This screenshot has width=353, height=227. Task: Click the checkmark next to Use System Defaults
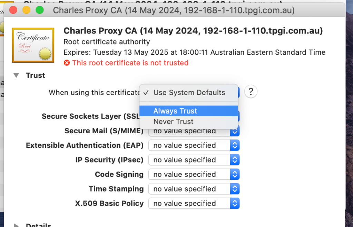point(146,92)
